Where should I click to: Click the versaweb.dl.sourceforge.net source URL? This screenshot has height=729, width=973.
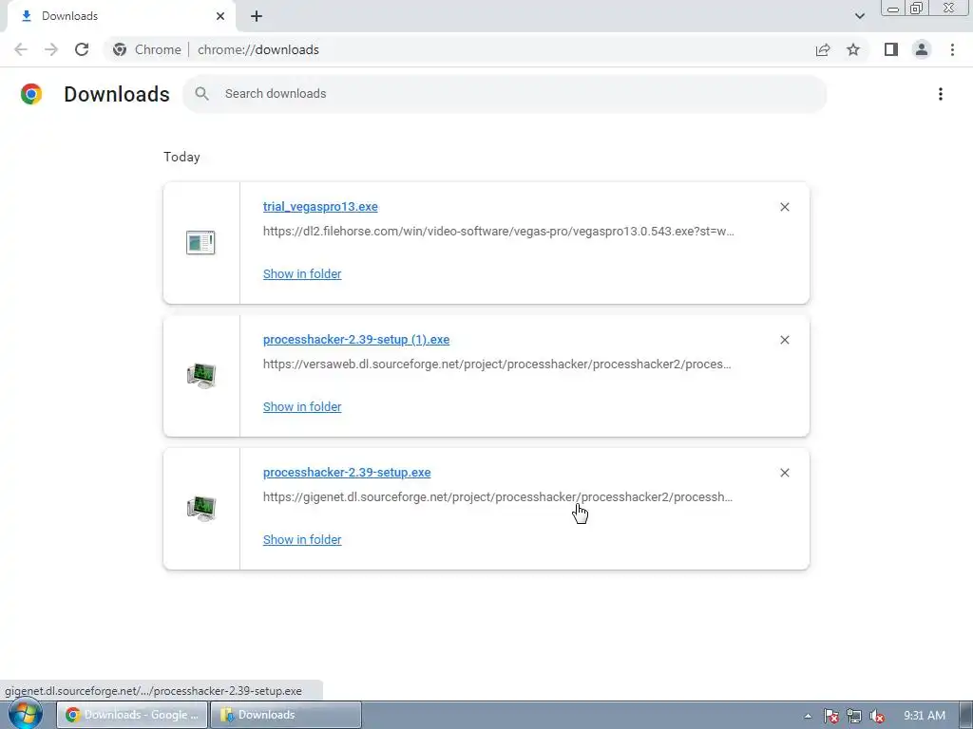[x=497, y=364]
